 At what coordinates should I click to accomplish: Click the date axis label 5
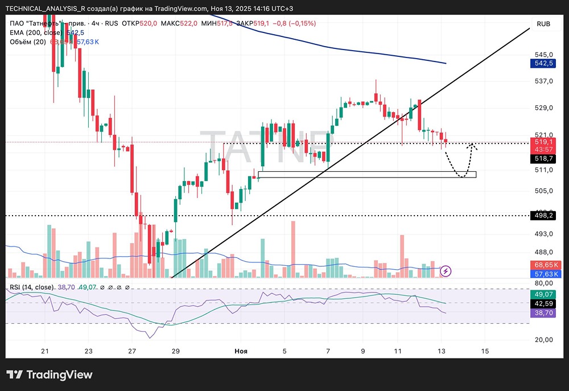[x=284, y=351]
